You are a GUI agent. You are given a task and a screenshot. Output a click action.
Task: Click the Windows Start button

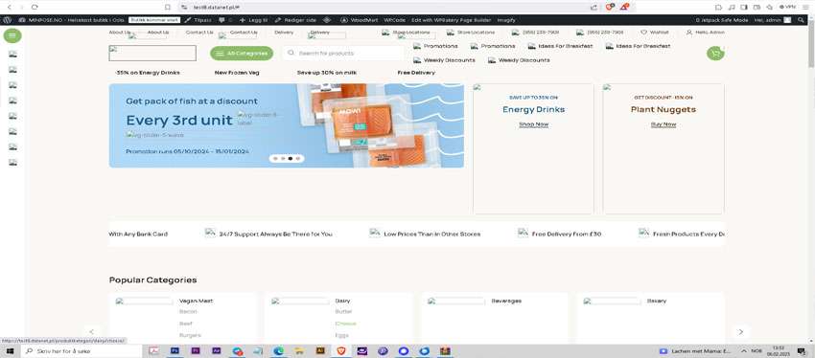pyautogui.click(x=10, y=351)
